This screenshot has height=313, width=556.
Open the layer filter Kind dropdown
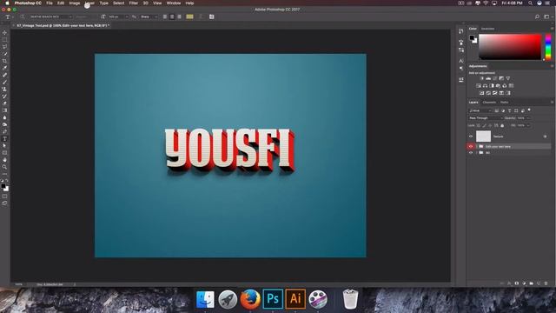click(480, 110)
